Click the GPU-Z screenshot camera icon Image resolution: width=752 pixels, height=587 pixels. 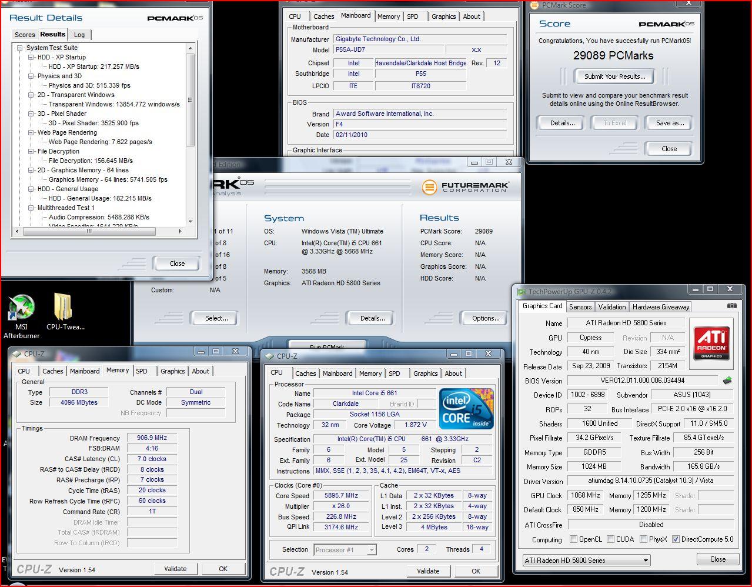(x=731, y=306)
